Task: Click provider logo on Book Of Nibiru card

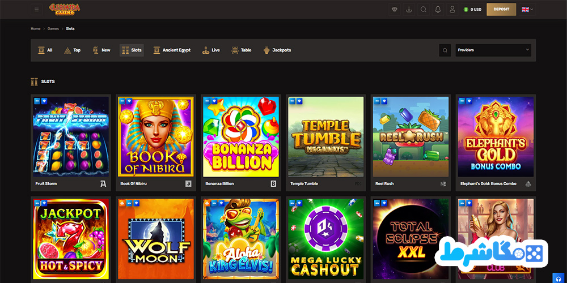Action: 188,184
